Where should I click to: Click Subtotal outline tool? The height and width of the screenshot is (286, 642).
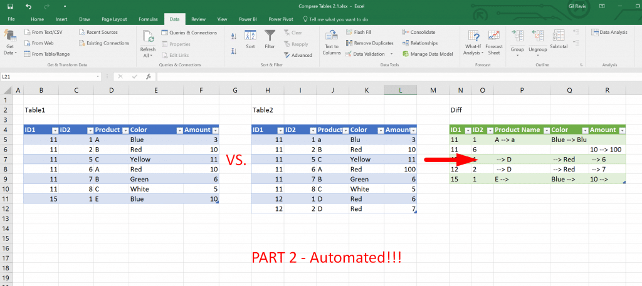(x=559, y=39)
